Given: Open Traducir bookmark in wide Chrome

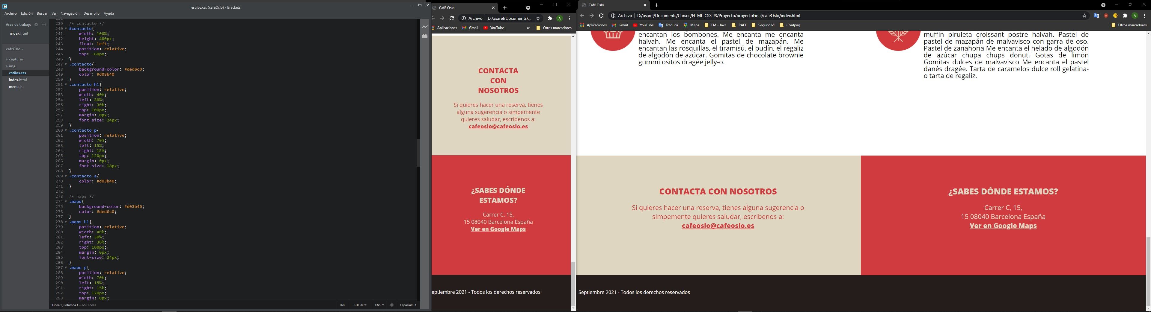Looking at the screenshot, I should pos(669,25).
